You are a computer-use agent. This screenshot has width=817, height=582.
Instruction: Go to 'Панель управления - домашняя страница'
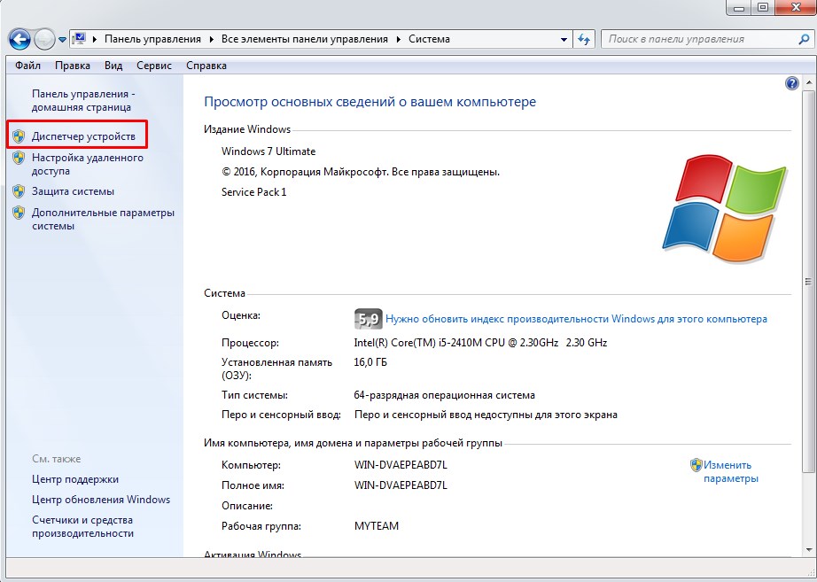click(x=83, y=101)
